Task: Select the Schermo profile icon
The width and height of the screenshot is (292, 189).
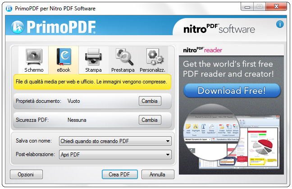Action: [x=34, y=60]
